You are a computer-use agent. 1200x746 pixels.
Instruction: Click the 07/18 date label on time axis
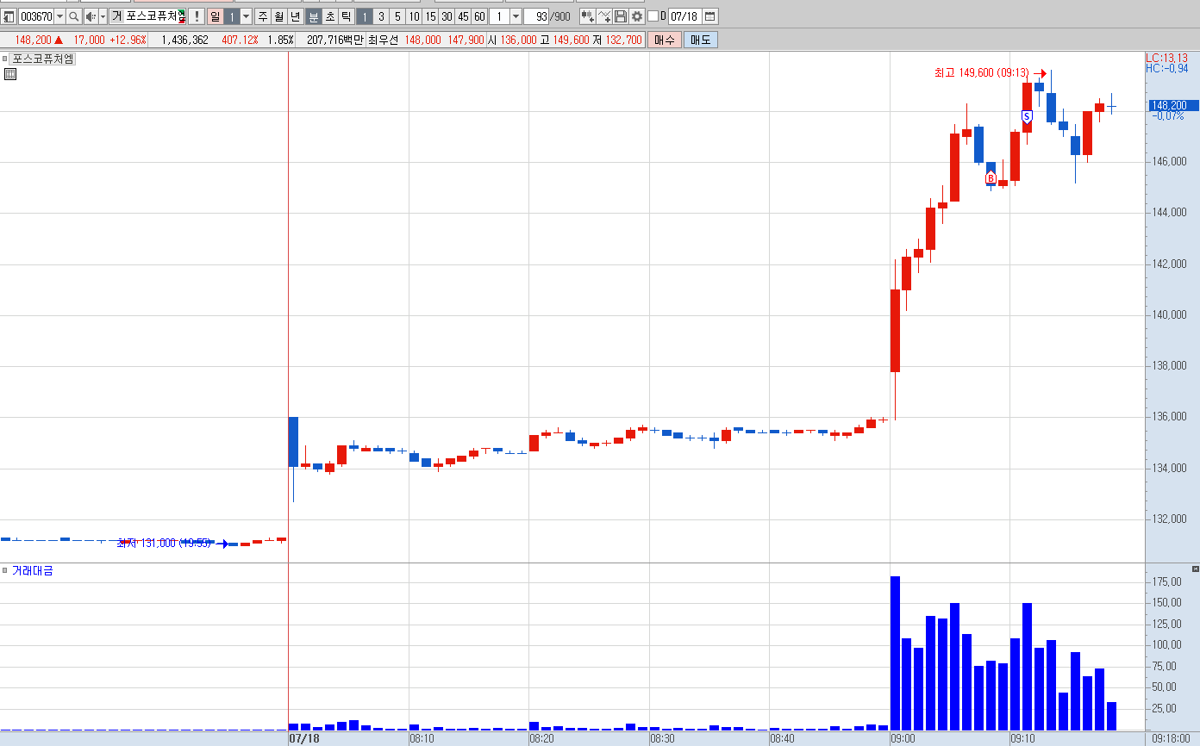[303, 738]
